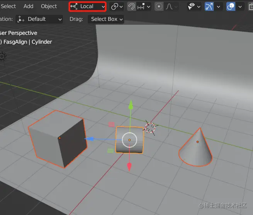Open the Select menu

pos(8,6)
